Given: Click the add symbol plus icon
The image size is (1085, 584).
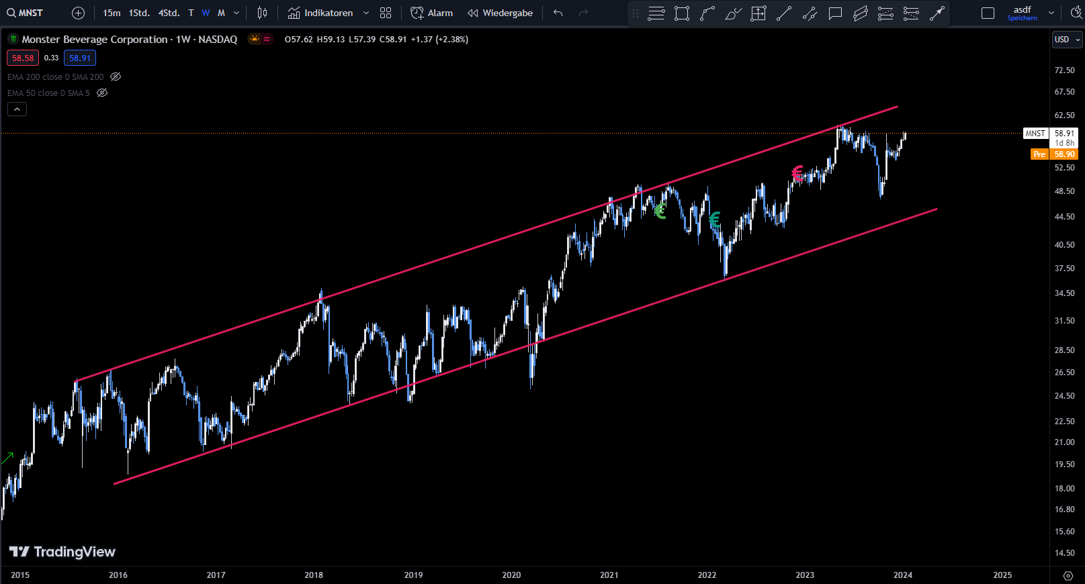Looking at the screenshot, I should (78, 13).
